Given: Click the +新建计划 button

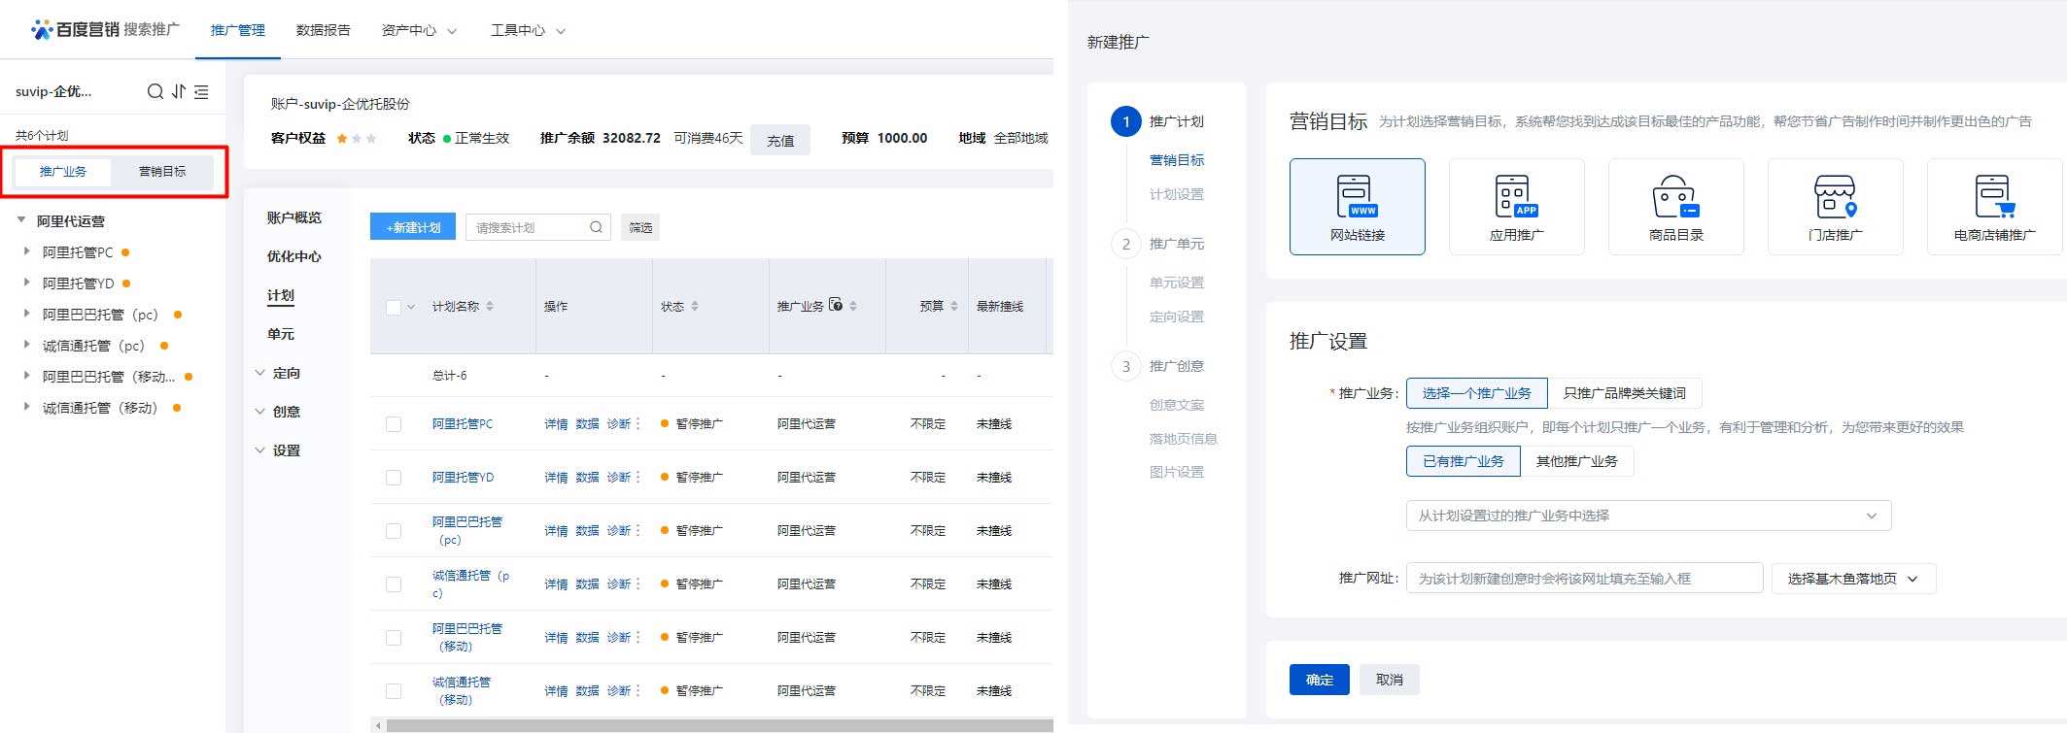Looking at the screenshot, I should click(x=413, y=227).
